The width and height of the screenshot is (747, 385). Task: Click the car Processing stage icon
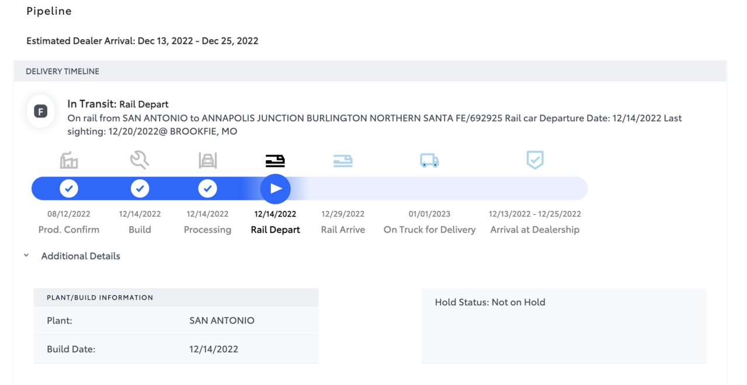(x=207, y=159)
